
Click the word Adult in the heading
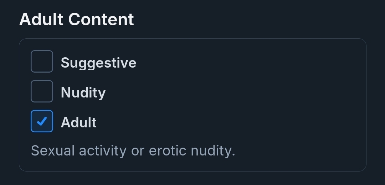(42, 19)
